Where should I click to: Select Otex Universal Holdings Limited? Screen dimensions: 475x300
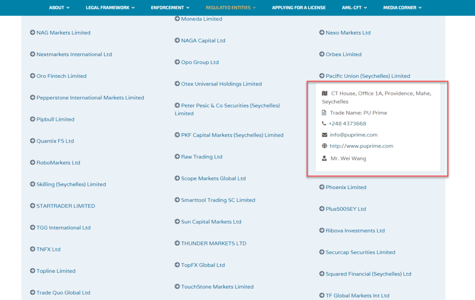[x=221, y=84]
